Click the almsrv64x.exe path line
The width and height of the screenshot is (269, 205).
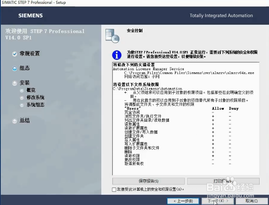[189, 73]
